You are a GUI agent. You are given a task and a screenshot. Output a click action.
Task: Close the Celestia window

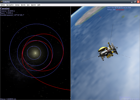pyautogui.click(x=138, y=2)
